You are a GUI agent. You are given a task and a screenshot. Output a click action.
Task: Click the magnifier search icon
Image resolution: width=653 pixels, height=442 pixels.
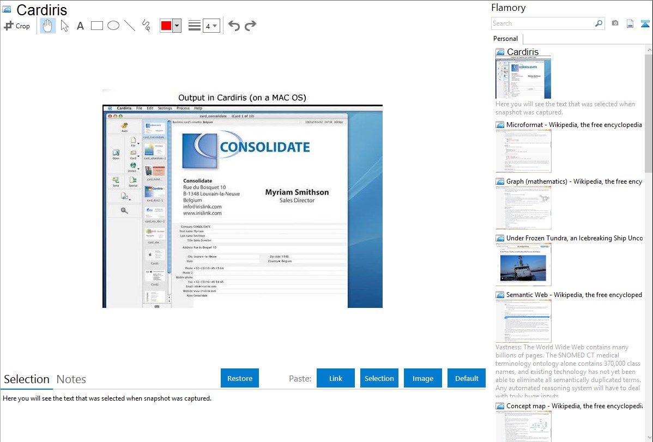[598, 23]
